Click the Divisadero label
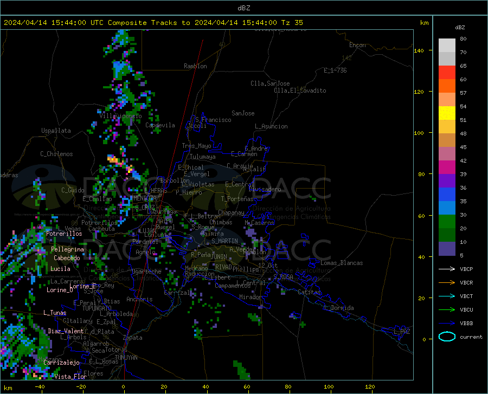Image resolution: width=488 pixels, height=394 pixels. pos(265,189)
